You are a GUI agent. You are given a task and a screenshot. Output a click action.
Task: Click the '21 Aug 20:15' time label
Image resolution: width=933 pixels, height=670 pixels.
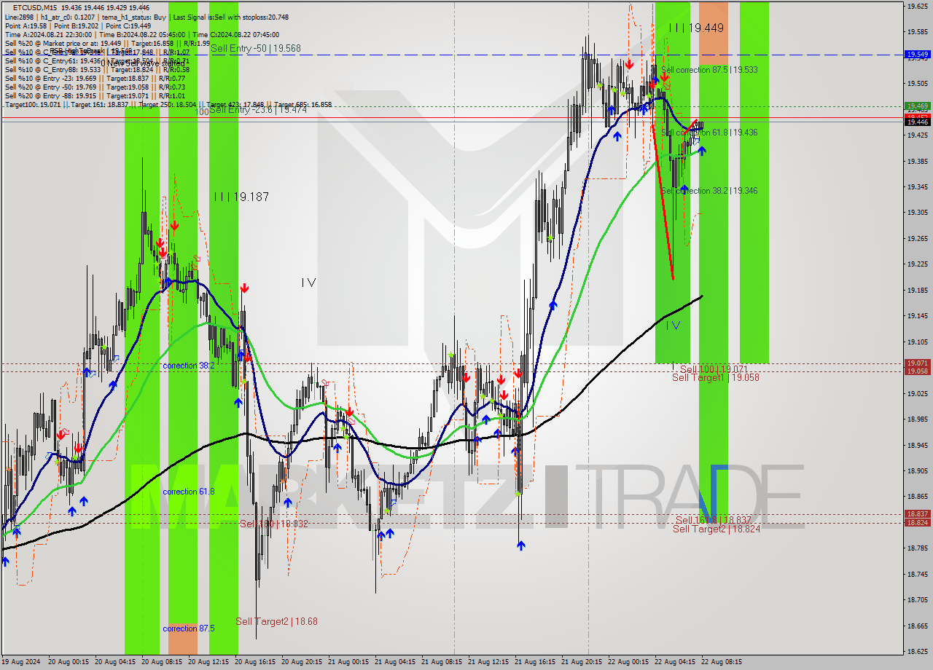click(x=582, y=662)
